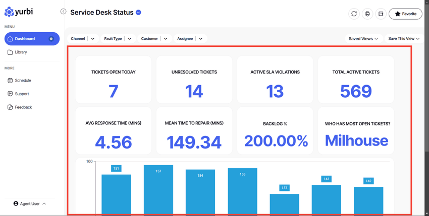This screenshot has width=429, height=216.
Task: Click the bar labeled 157
Action: 158,189
